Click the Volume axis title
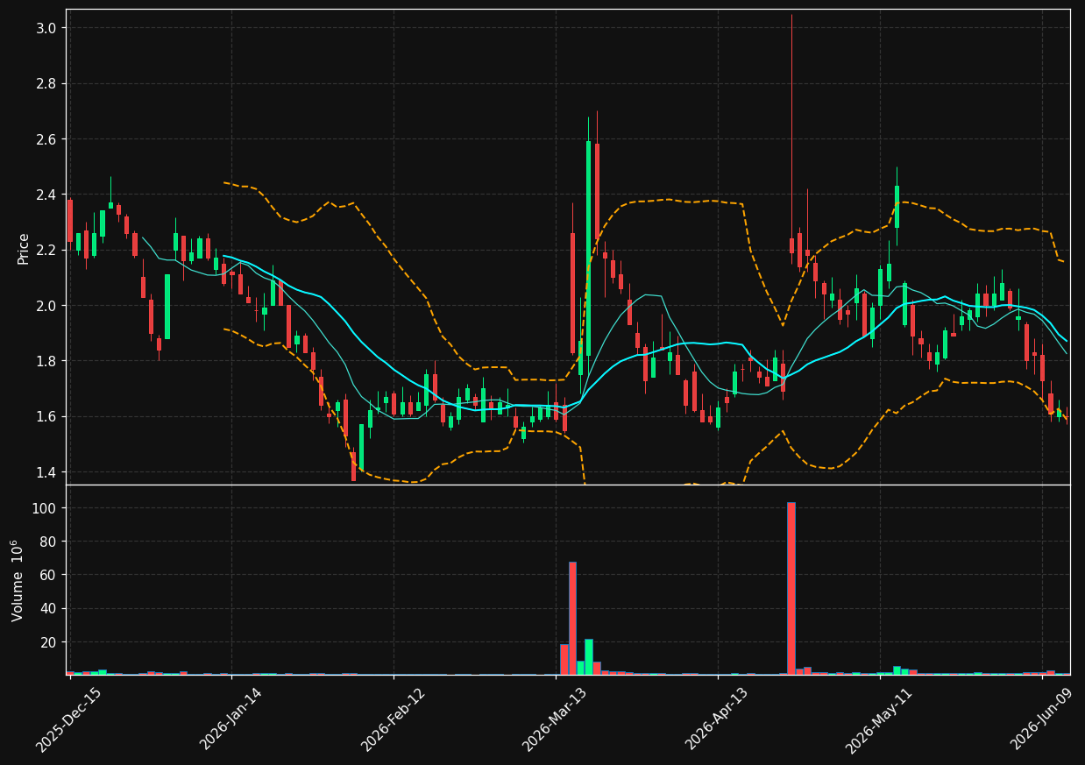The image size is (1085, 765). tap(18, 580)
